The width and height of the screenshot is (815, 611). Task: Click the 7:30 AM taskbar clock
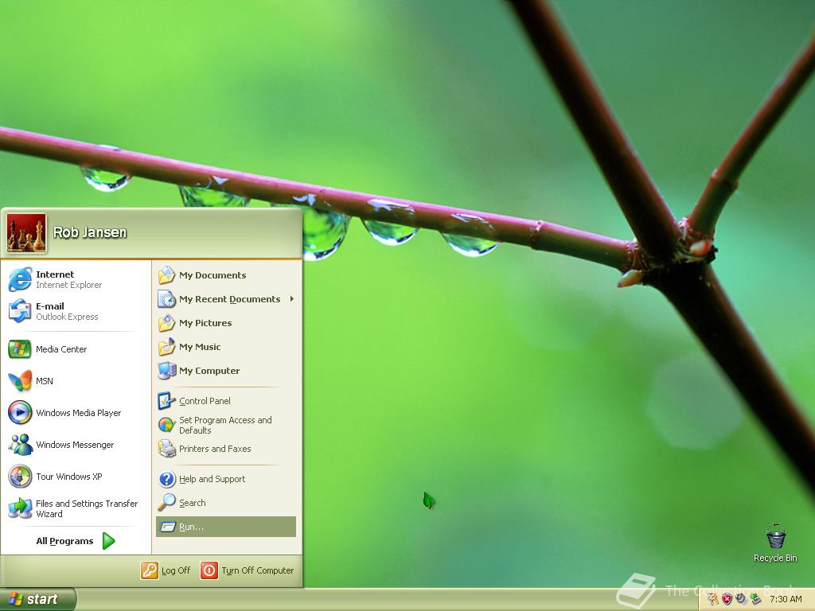click(x=786, y=599)
